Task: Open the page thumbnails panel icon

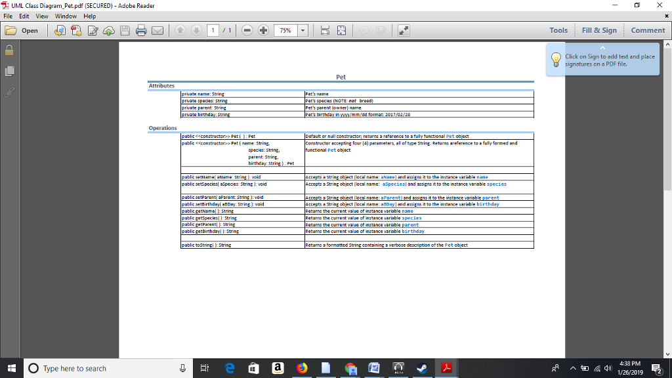Action: [x=9, y=71]
